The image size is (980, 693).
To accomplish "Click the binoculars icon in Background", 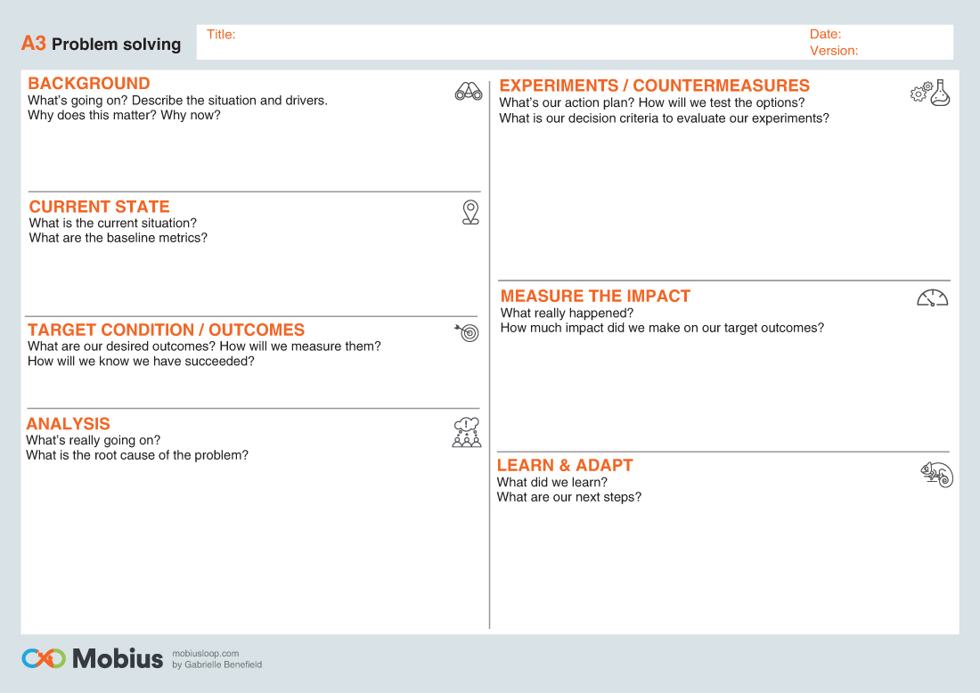I will coord(468,92).
